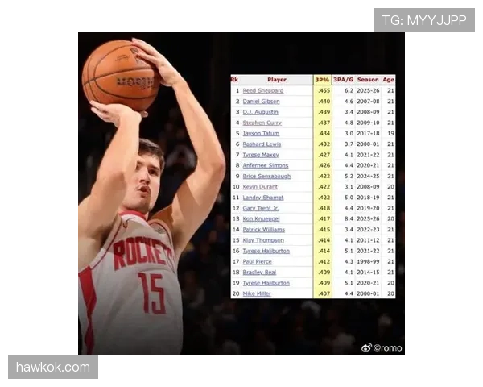
Task: Open the Brice Sensabaugh link
Action: (266, 177)
